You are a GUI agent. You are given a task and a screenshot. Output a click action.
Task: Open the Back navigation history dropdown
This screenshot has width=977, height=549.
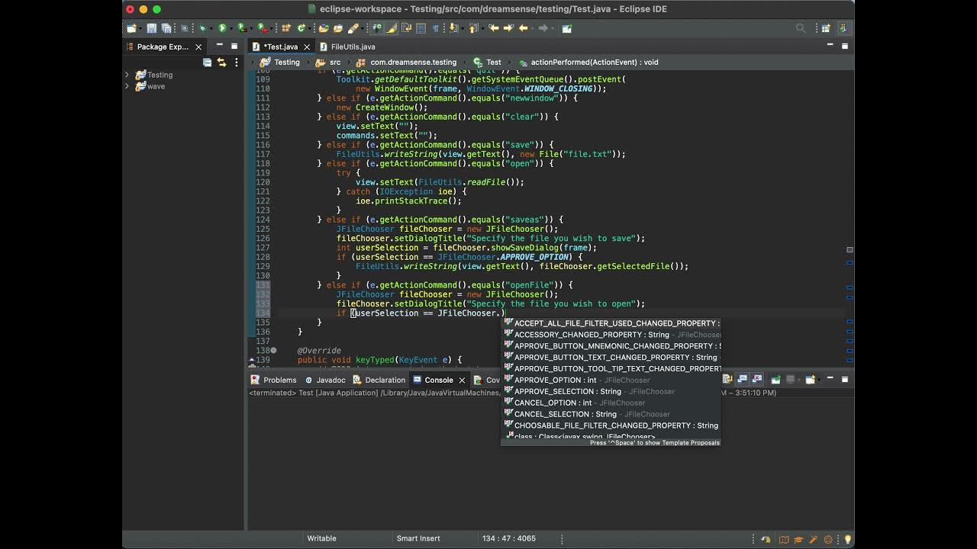click(533, 29)
